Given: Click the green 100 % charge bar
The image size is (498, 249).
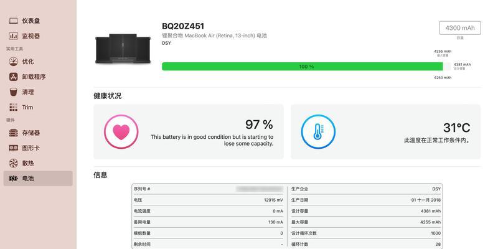Looking at the screenshot, I should (303, 67).
